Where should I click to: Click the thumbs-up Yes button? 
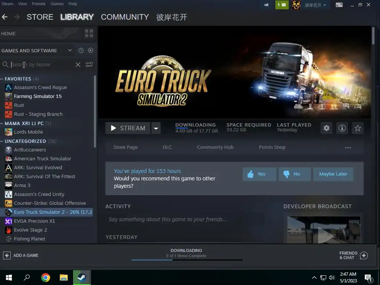259,174
